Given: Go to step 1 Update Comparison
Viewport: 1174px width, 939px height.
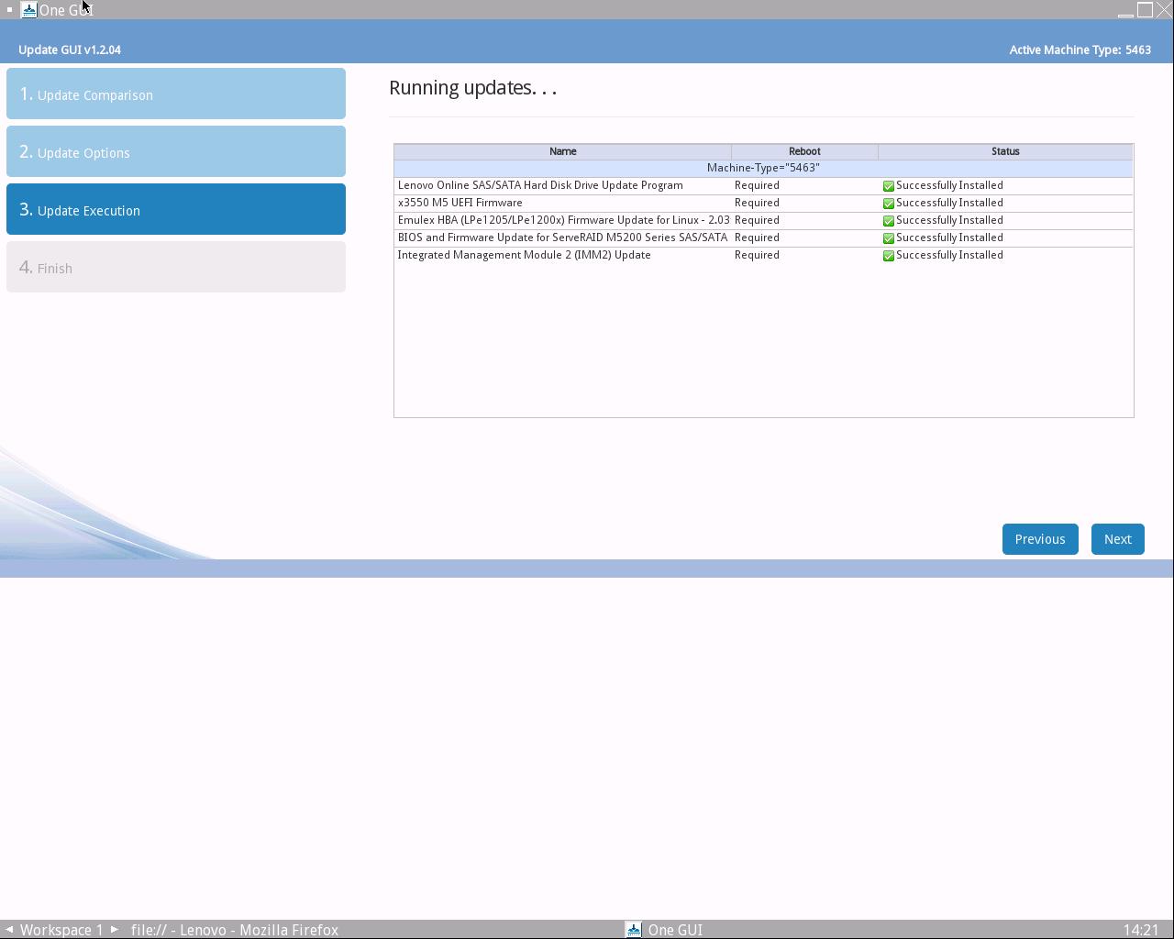Looking at the screenshot, I should pyautogui.click(x=176, y=94).
